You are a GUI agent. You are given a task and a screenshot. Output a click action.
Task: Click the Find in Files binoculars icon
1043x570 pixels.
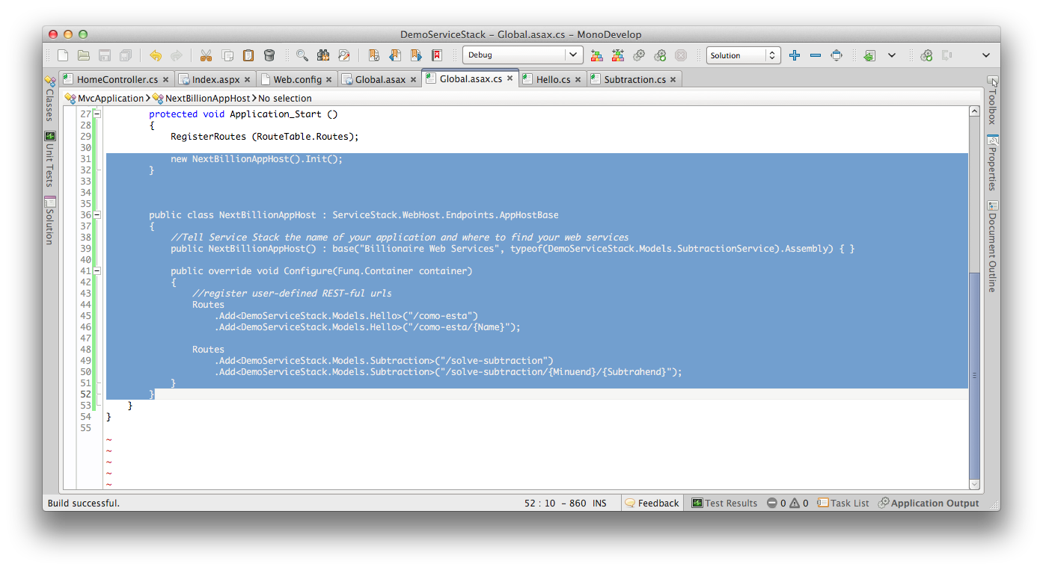pyautogui.click(x=322, y=55)
